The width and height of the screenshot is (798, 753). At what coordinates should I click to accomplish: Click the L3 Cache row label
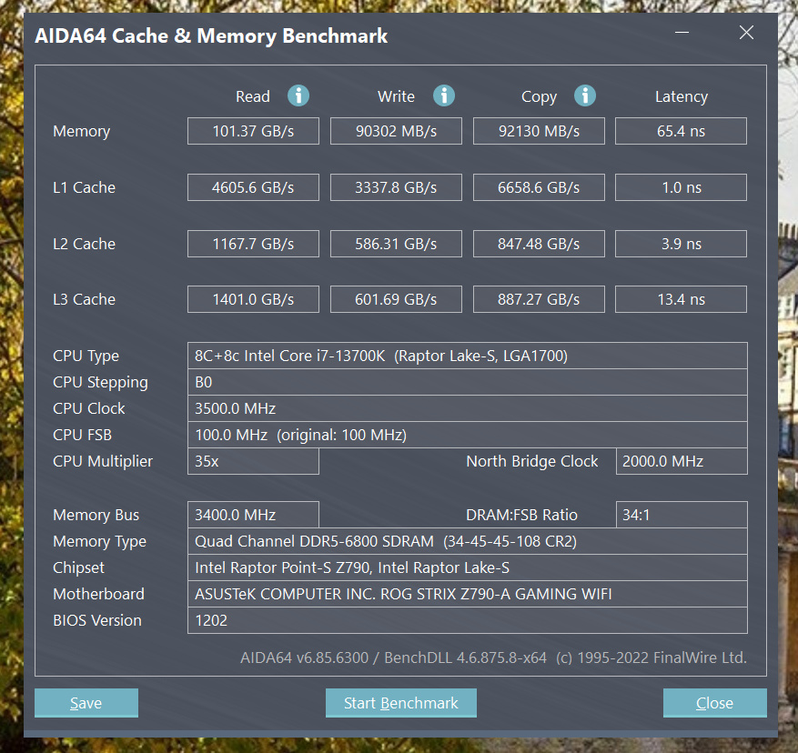pyautogui.click(x=84, y=299)
